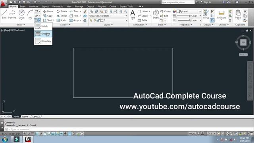Viewport: 254px width, 143px height.
Task: Toggle layer 0 freeze sun icon
Action: coord(94,20)
